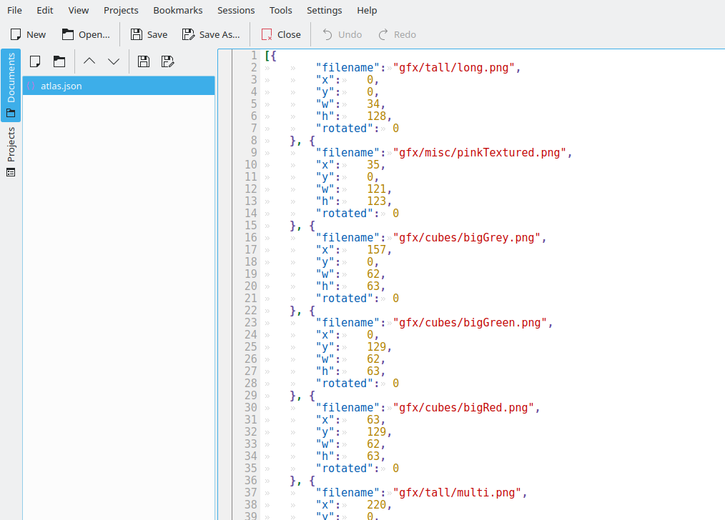Open the Sessions menu
Image resolution: width=725 pixels, height=520 pixels.
point(236,11)
